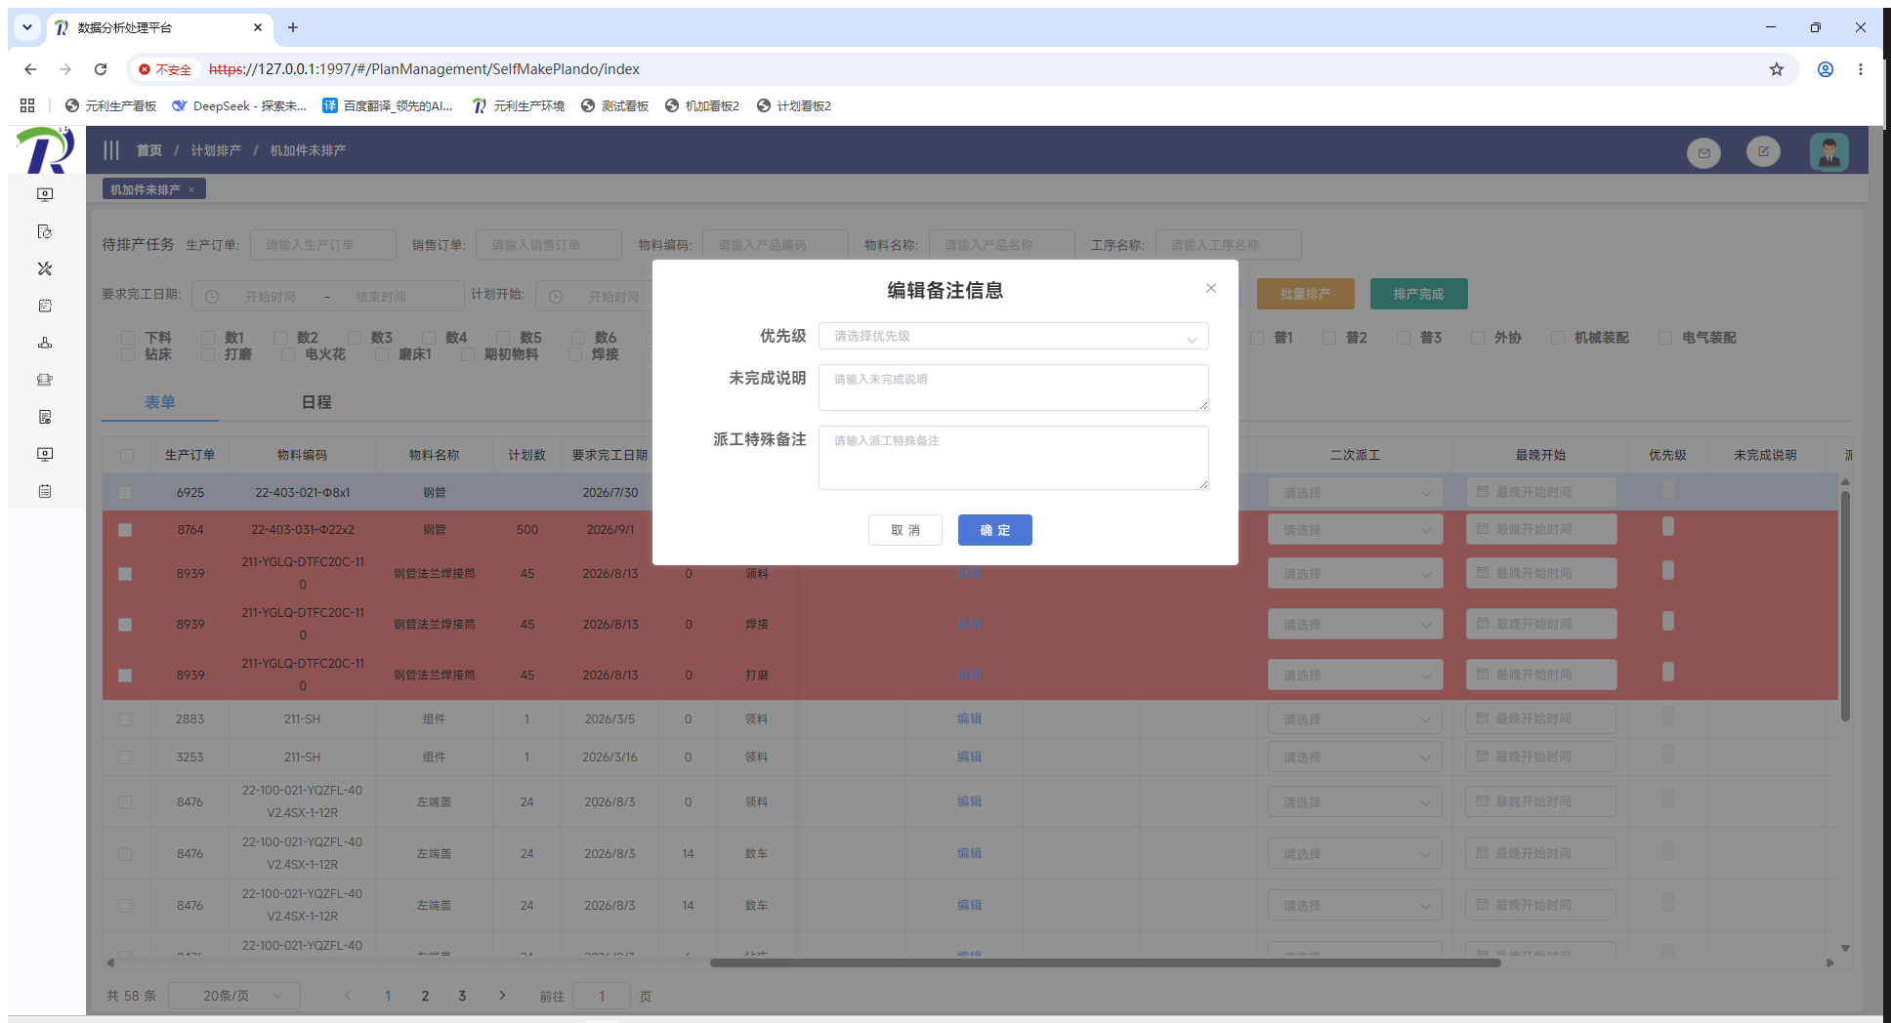Open the sidebar report sheet icon

[x=45, y=417]
